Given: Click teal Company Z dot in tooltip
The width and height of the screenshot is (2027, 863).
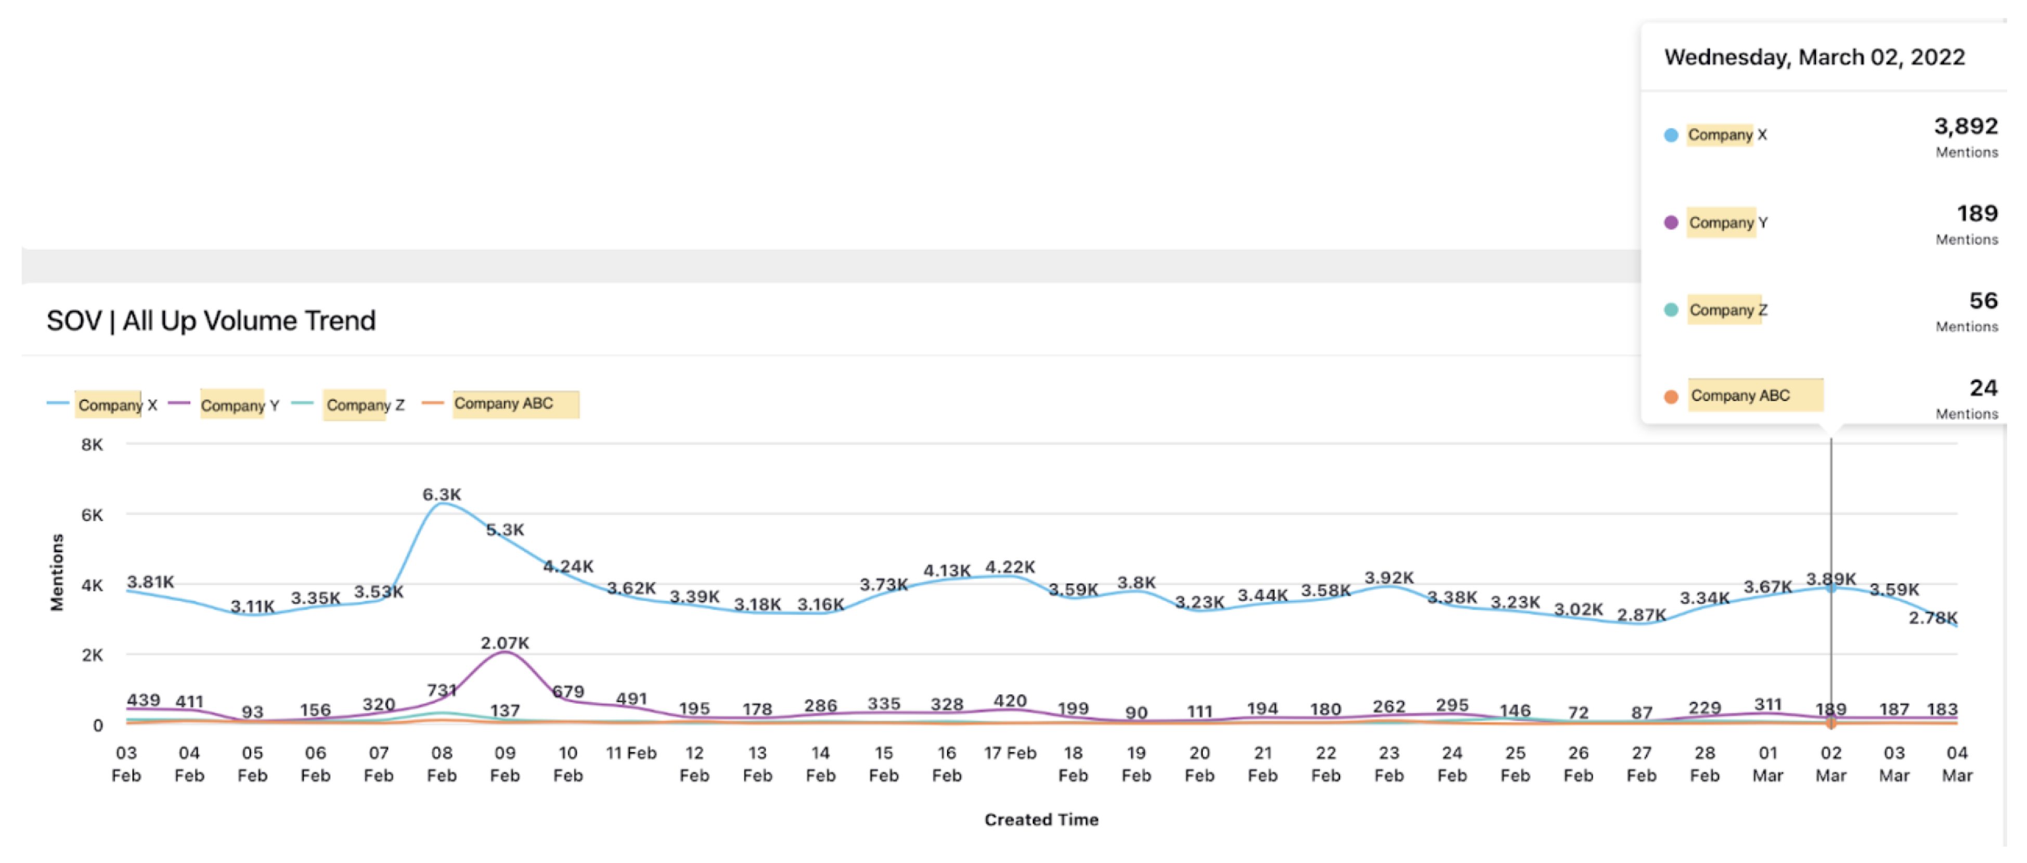Looking at the screenshot, I should pyautogui.click(x=1671, y=310).
